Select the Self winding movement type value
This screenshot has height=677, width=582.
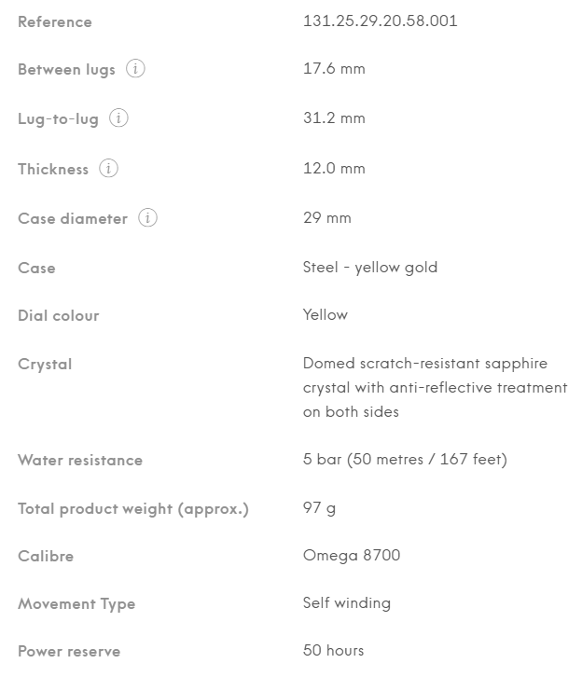click(x=347, y=603)
